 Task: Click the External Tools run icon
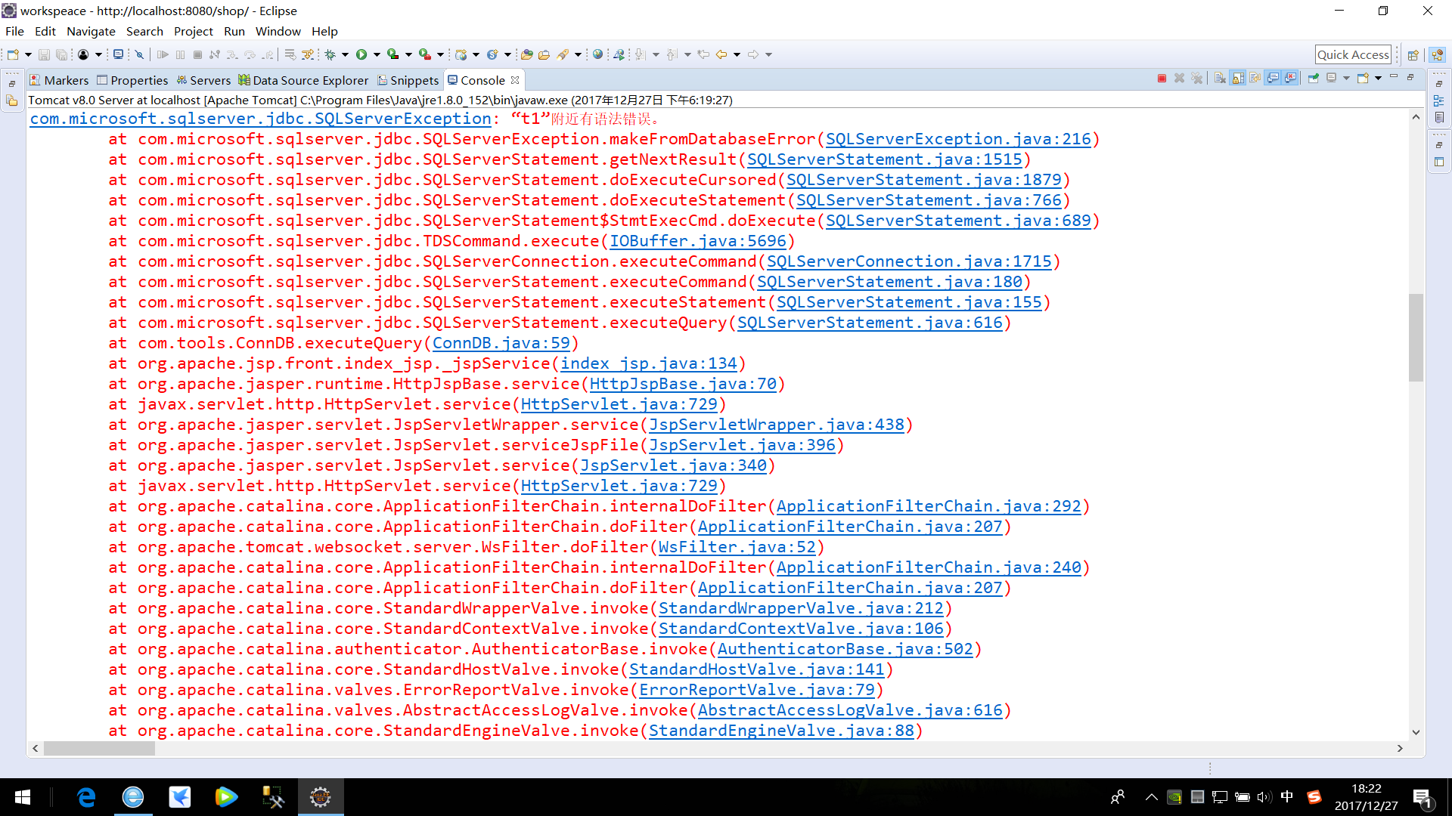tap(425, 54)
